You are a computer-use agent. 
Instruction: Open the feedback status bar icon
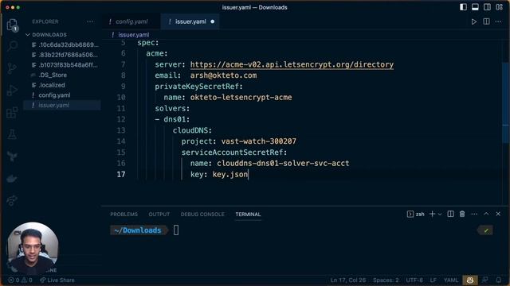(x=485, y=280)
